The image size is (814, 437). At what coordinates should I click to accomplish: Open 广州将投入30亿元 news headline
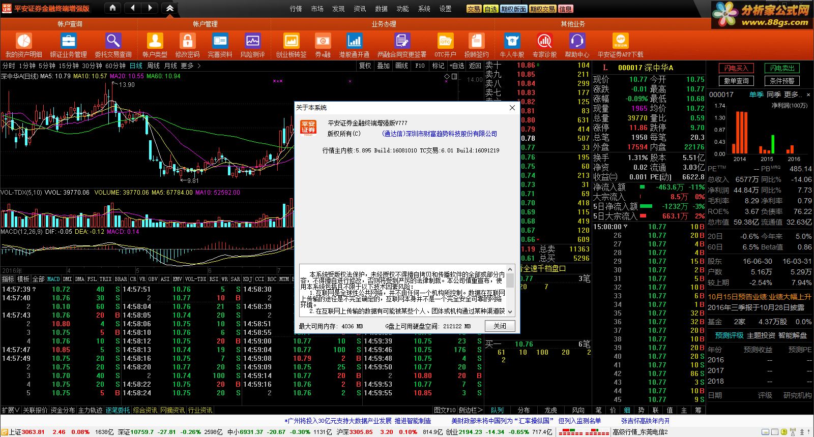coord(358,421)
